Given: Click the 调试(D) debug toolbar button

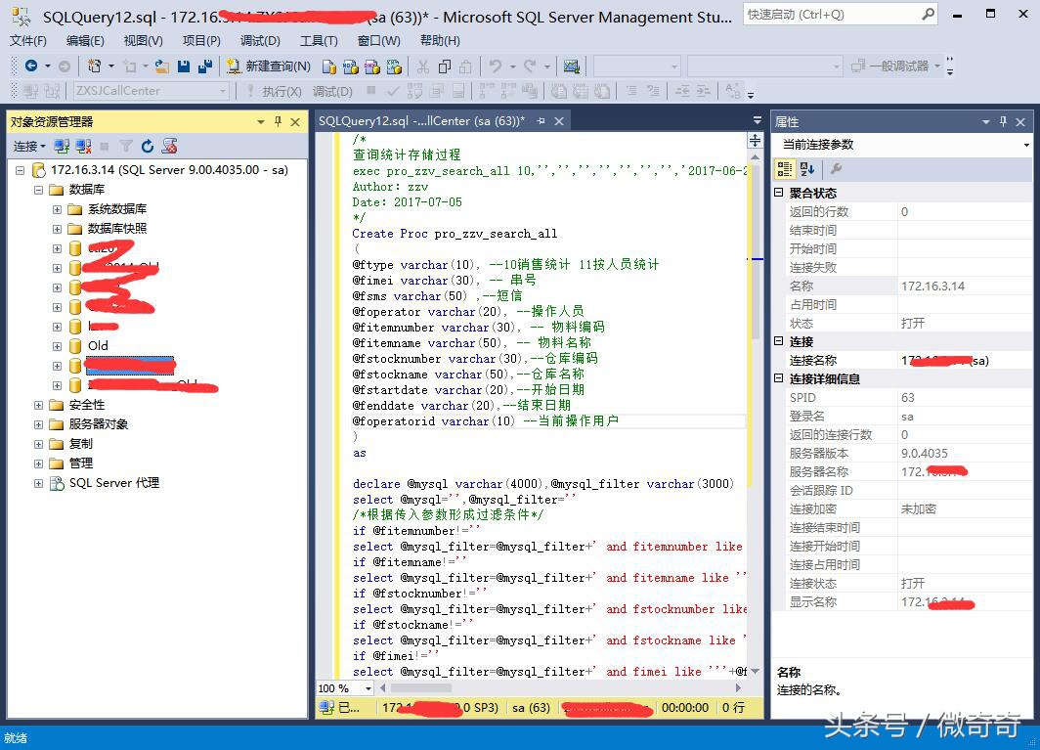Looking at the screenshot, I should [332, 91].
